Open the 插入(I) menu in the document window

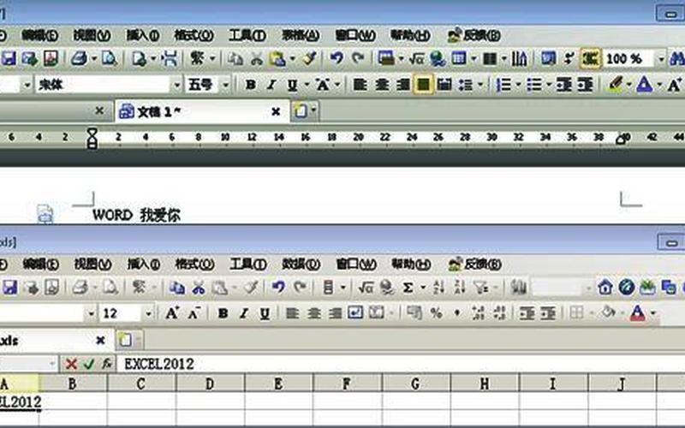143,35
